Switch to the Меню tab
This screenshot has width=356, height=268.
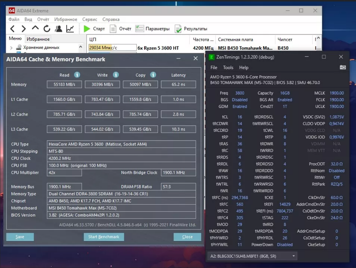pyautogui.click(x=15, y=39)
